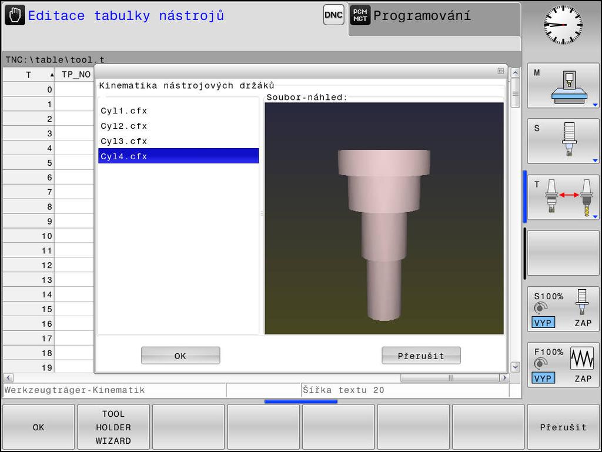602x452 pixels.
Task: Click the vertical scrollbar up arrow
Action: [515, 72]
